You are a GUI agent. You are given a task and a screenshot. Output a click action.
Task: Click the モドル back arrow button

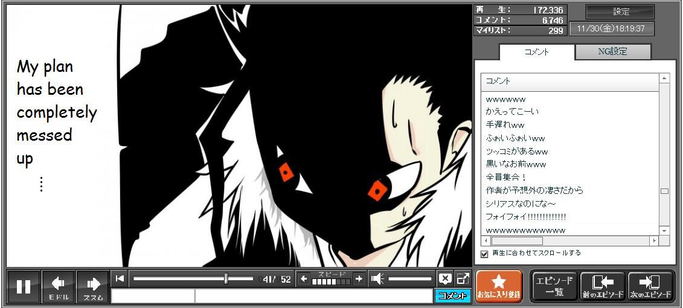click(59, 286)
